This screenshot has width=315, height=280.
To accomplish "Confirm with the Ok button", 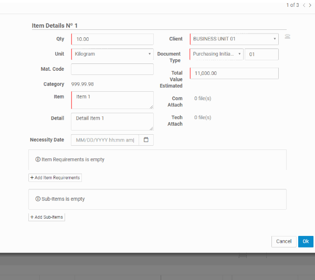I will coord(306,241).
